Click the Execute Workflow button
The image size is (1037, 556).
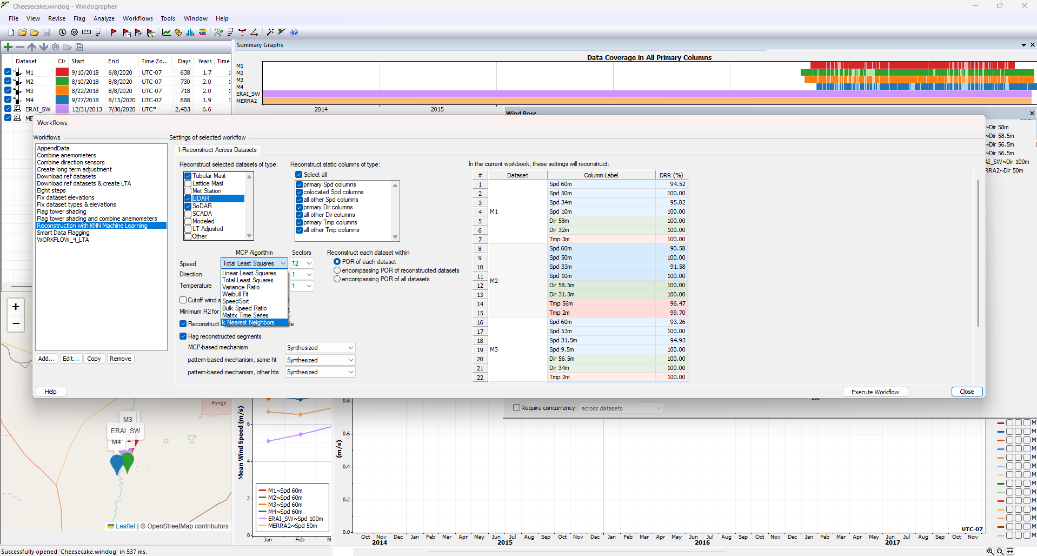tap(875, 392)
